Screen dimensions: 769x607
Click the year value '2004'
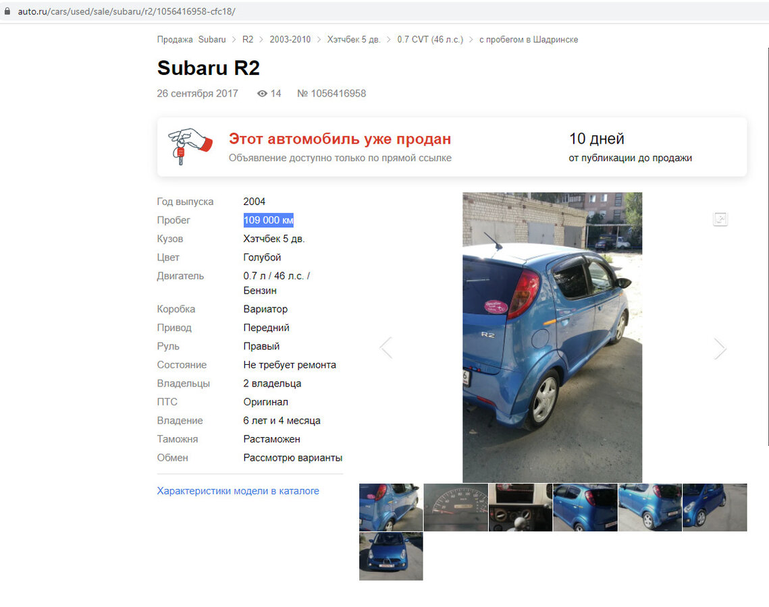coord(254,202)
